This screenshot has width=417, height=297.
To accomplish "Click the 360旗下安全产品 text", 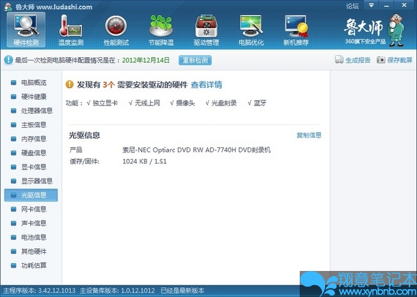I will pos(366,41).
